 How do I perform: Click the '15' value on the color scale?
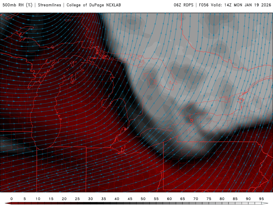[x=51, y=199]
